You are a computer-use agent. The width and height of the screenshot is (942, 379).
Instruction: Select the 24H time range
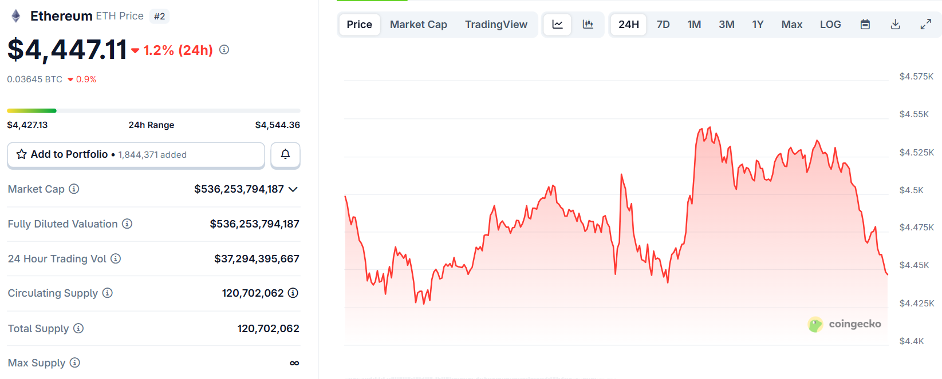click(629, 25)
